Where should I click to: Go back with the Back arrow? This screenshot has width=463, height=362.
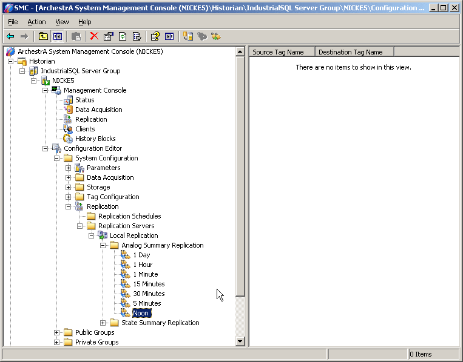(x=10, y=36)
